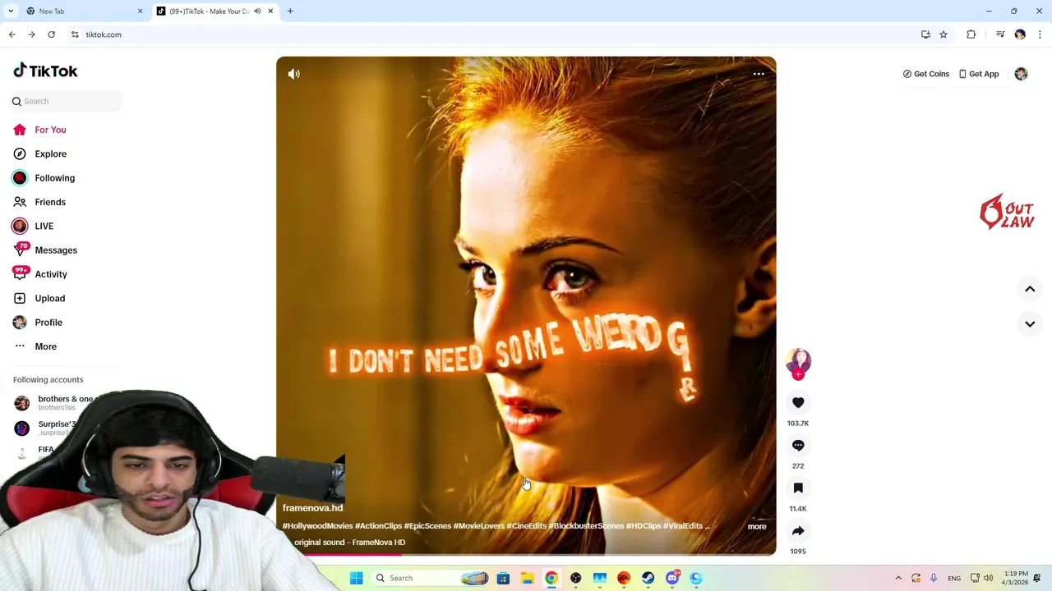Image resolution: width=1052 pixels, height=591 pixels.
Task: Follow creator with red plus badge
Action: (798, 375)
